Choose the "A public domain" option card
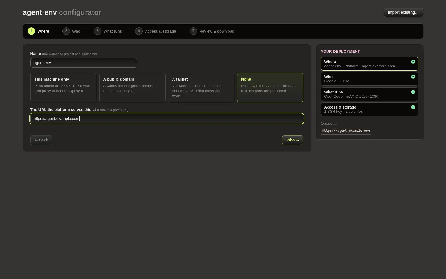The width and height of the screenshot is (446, 279). coord(132,88)
